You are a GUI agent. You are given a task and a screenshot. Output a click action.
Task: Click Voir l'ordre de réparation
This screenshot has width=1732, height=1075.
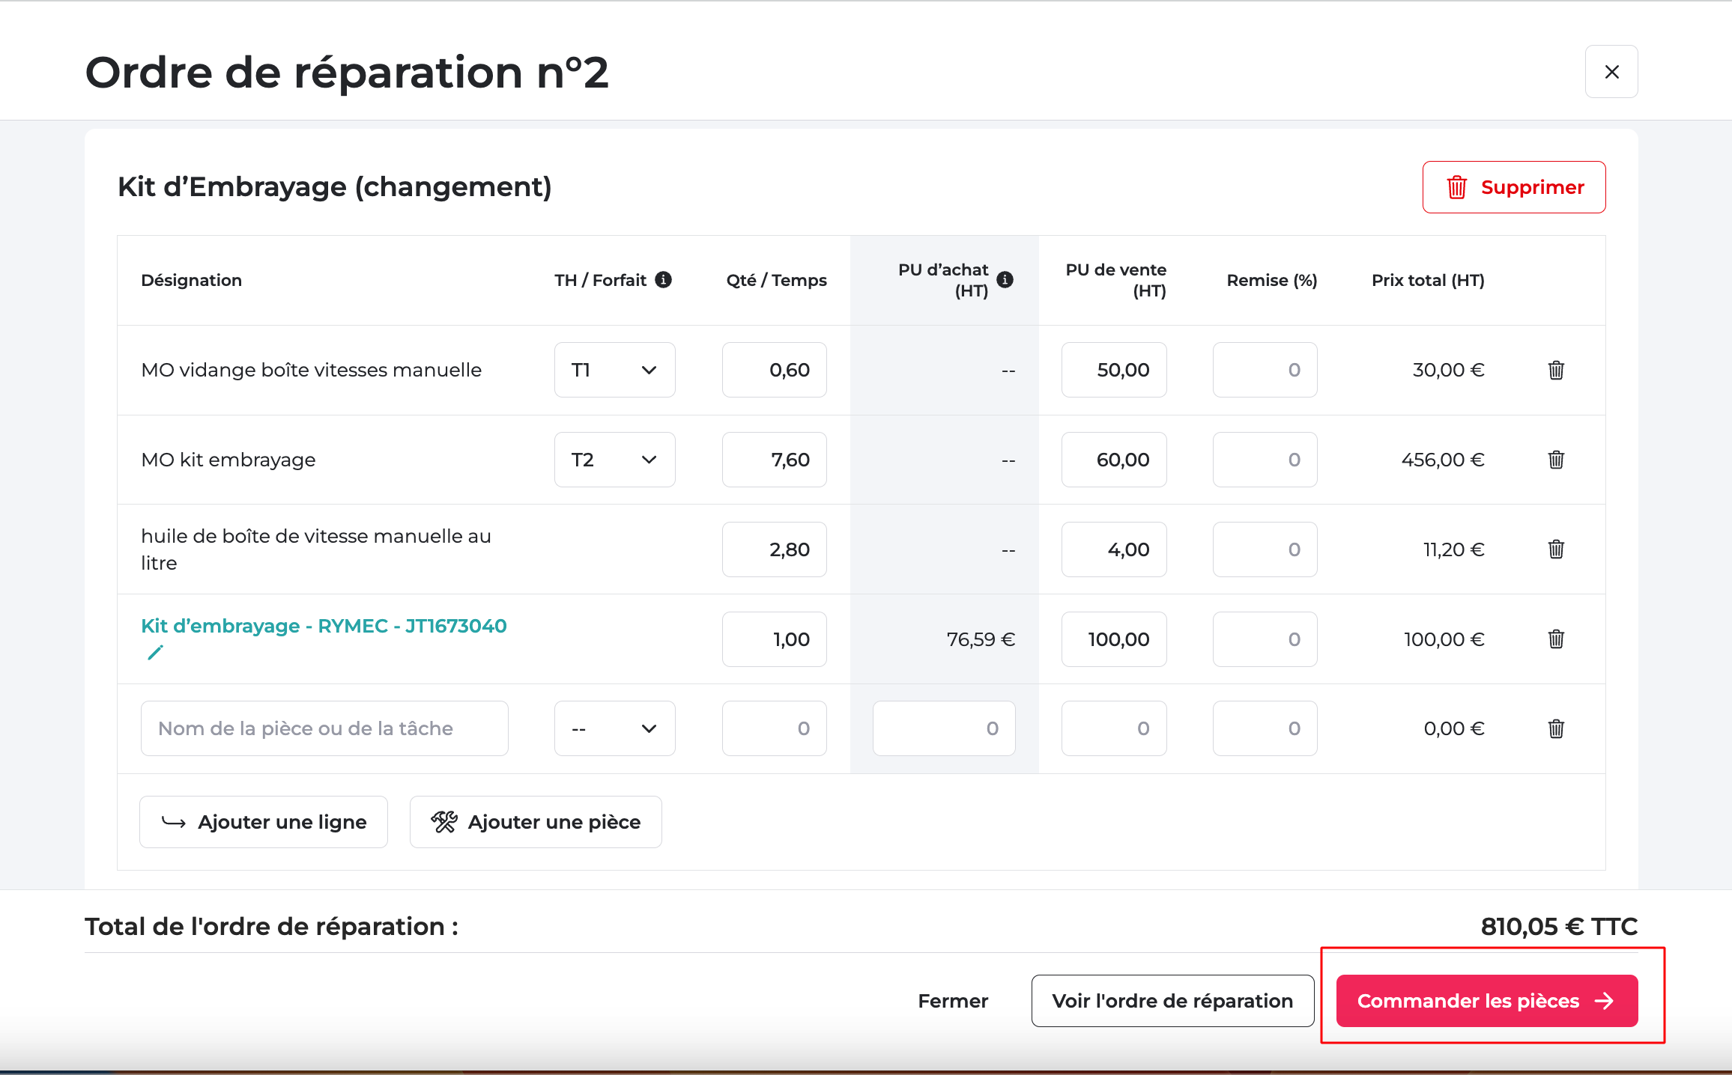[x=1172, y=1001]
